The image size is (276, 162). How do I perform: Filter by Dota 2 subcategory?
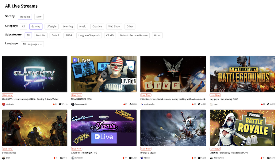(56, 35)
